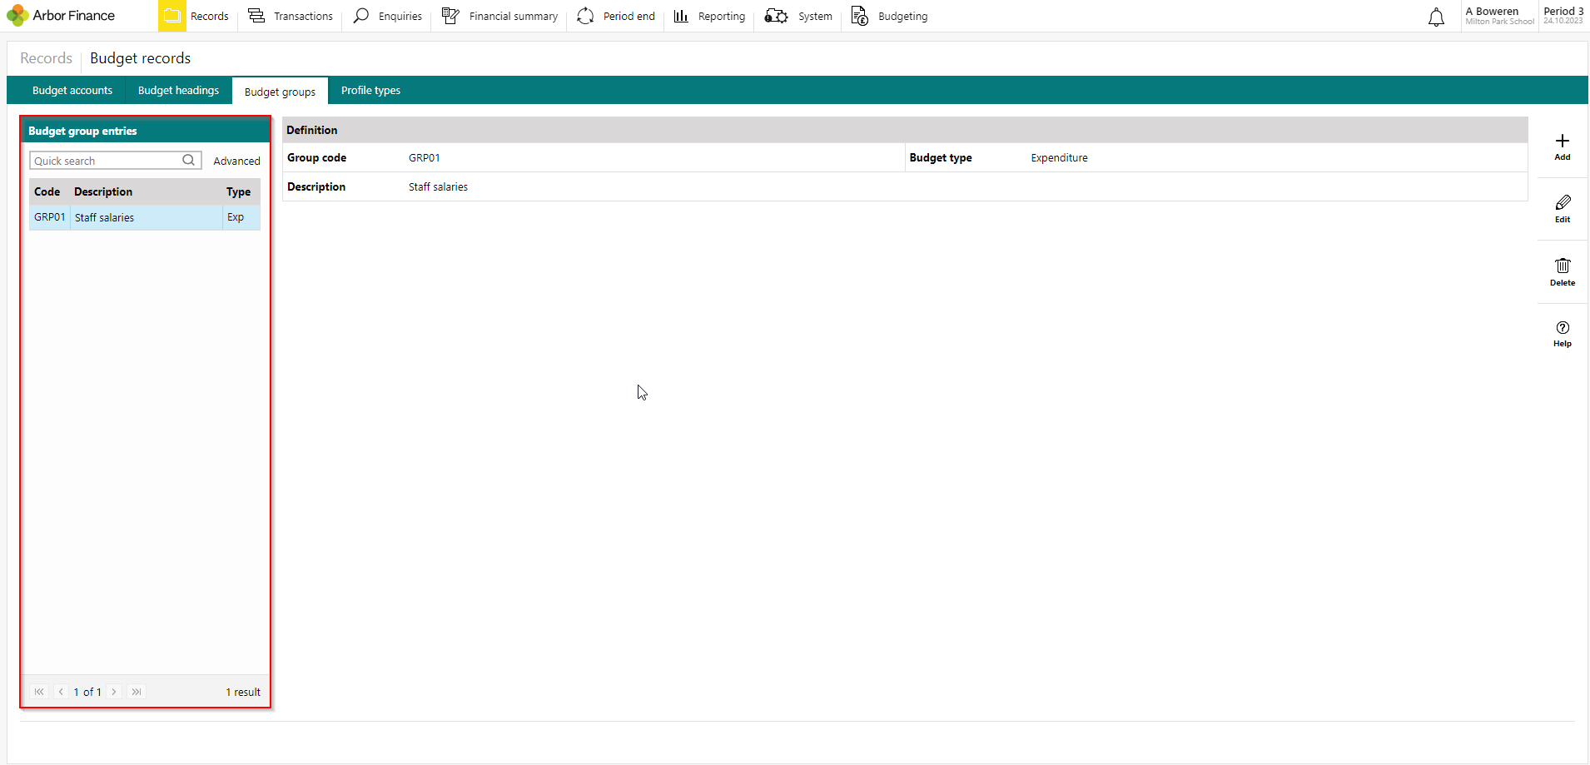The height and width of the screenshot is (765, 1590).
Task: Add a new budget group
Action: pos(1563,147)
